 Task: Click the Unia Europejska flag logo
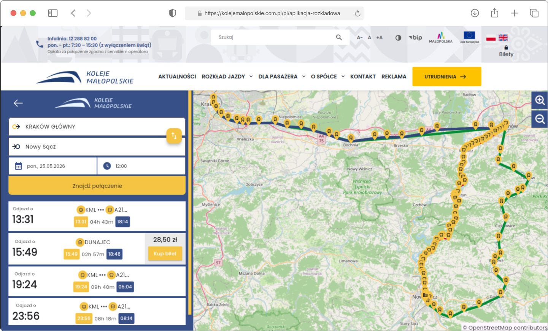coord(469,37)
